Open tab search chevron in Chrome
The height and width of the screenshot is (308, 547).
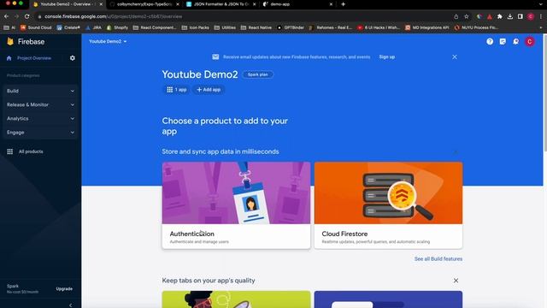(x=541, y=4)
